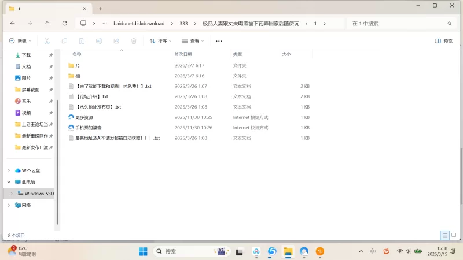Toggle the 预览 preview pane
This screenshot has width=463, height=260.
coord(444,41)
